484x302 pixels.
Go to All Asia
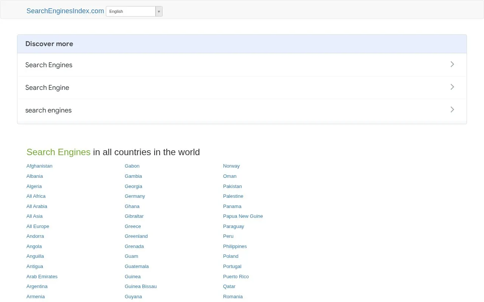(34, 216)
